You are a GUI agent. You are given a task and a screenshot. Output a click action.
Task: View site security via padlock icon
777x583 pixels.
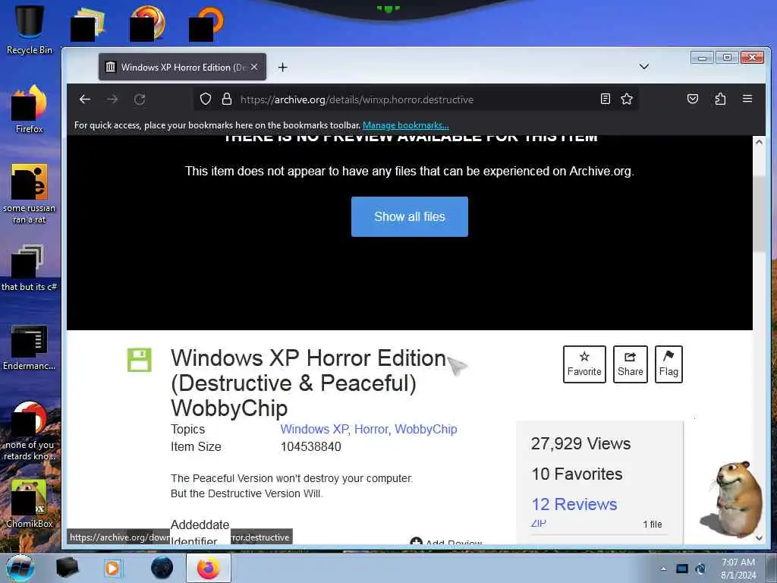(x=226, y=99)
